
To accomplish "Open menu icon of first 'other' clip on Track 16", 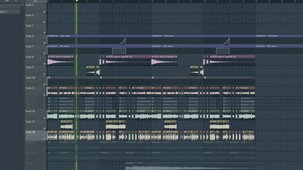I will pos(61,111).
